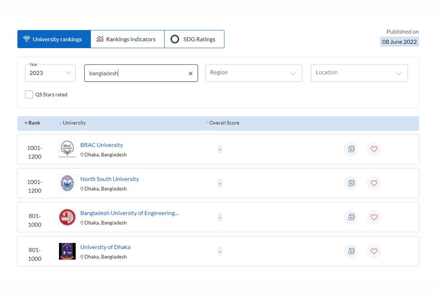The width and height of the screenshot is (438, 294).
Task: Click Bangladesh University of Engineering rank 801-1000
Action: (34, 220)
